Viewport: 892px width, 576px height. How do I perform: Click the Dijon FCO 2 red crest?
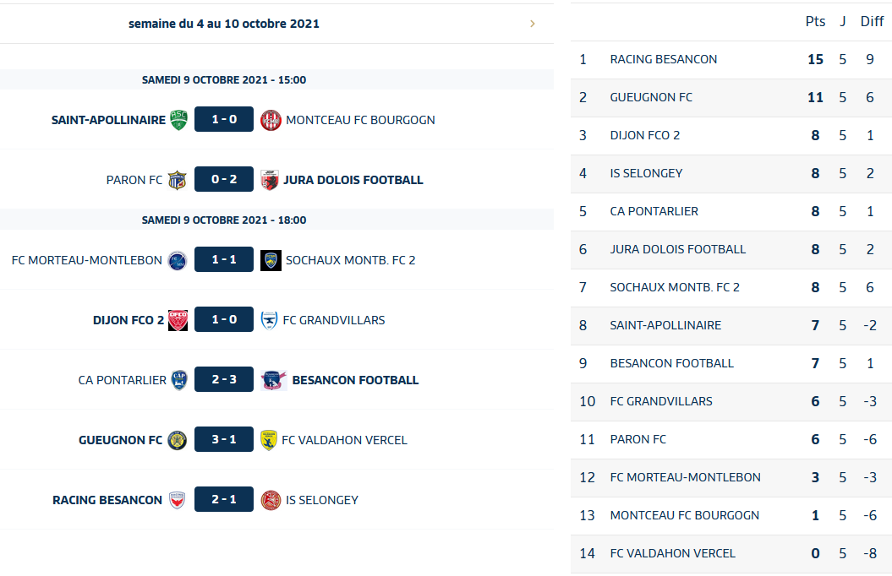coord(178,320)
